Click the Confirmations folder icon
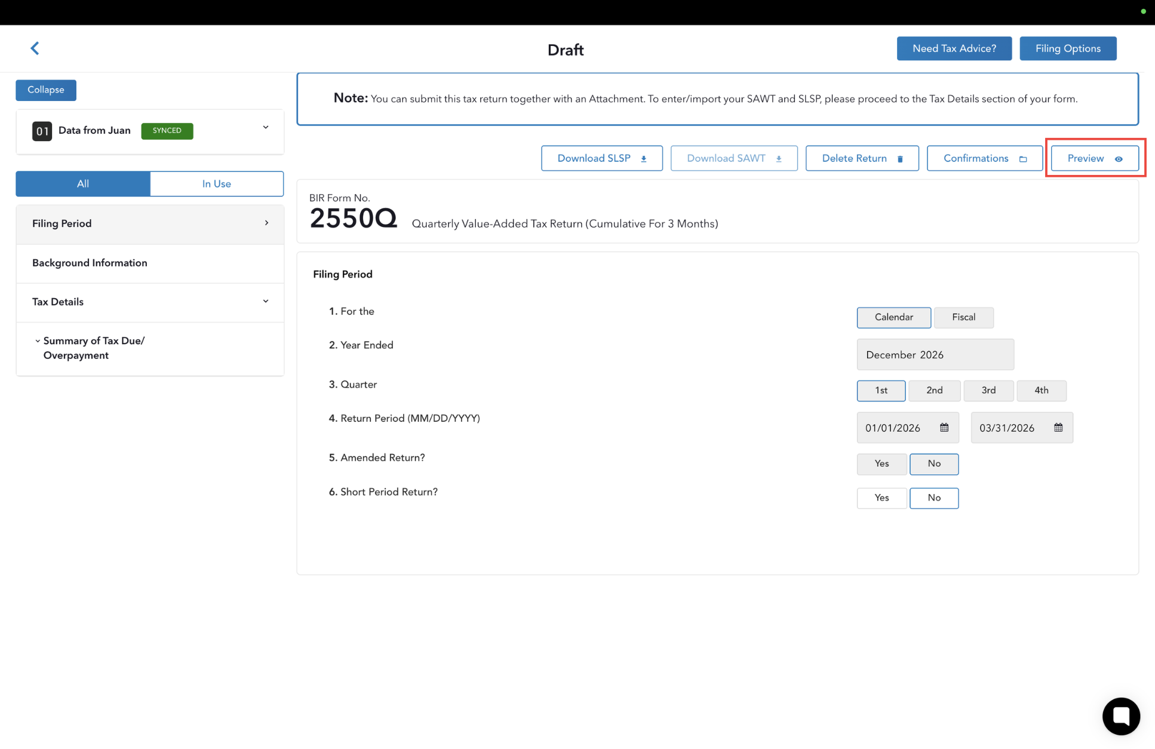 [1023, 159]
